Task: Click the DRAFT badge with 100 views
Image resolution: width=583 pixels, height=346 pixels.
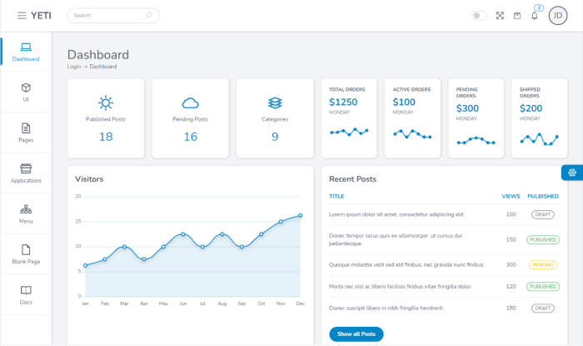Action: click(543, 214)
